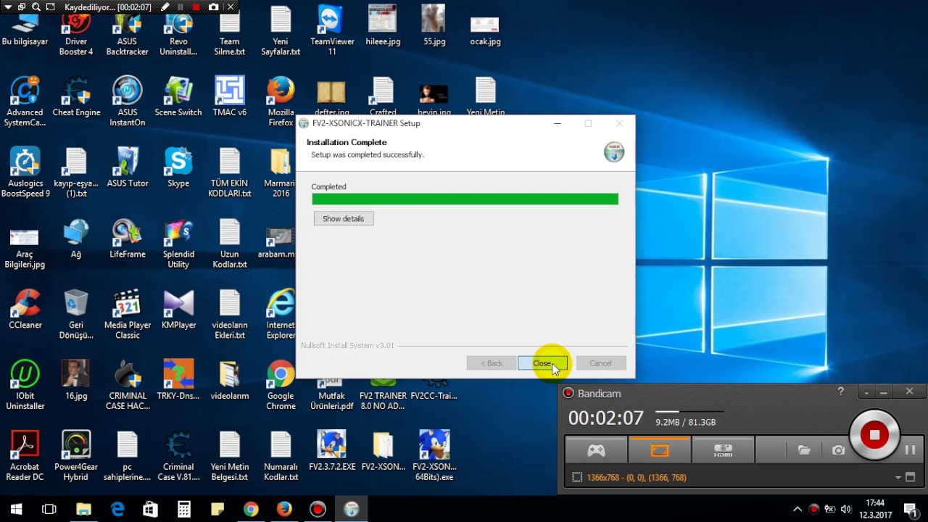928x522 pixels.
Task: Select FV2.3.7.2.EXE Sonic icon
Action: [x=332, y=451]
